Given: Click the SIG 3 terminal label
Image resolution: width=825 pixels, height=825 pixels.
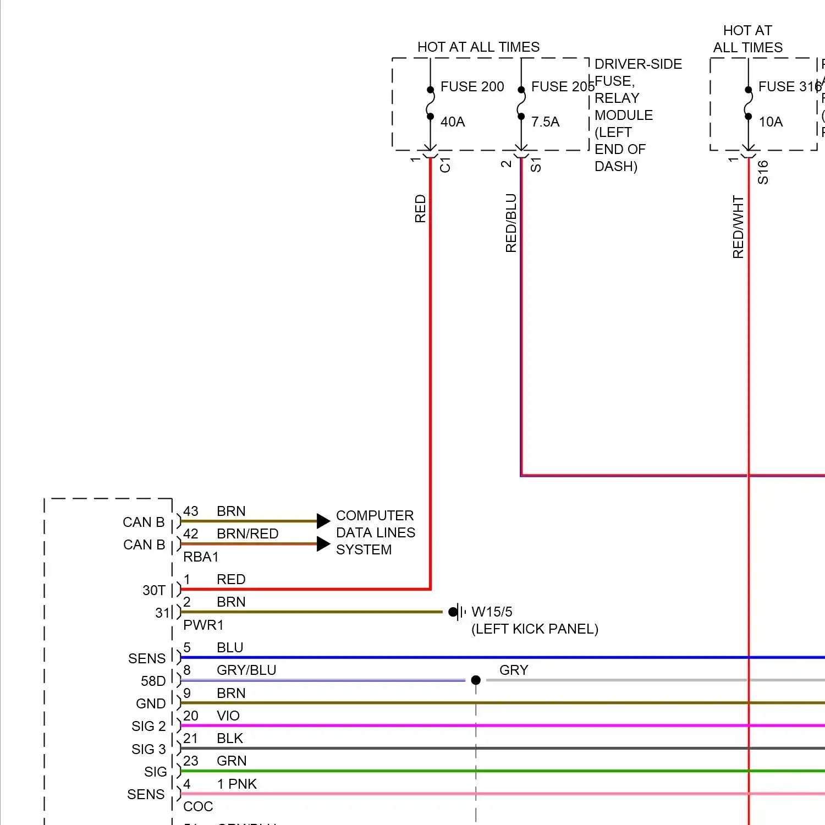Looking at the screenshot, I should tap(148, 749).
